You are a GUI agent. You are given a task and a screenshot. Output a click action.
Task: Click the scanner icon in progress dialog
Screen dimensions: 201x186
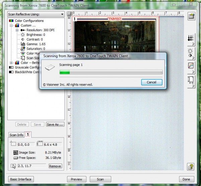[x=50, y=67]
